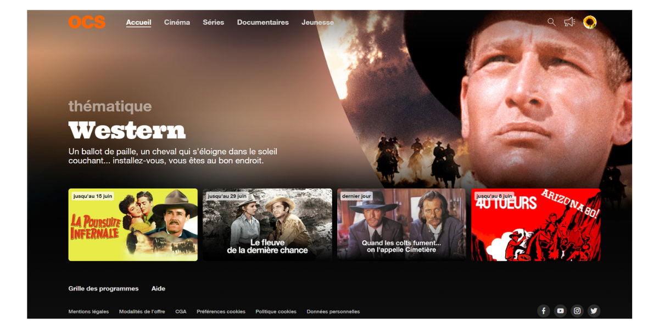Screen dimensions: 659x329
Task: Click the megaphone announcements icon
Action: pos(569,22)
